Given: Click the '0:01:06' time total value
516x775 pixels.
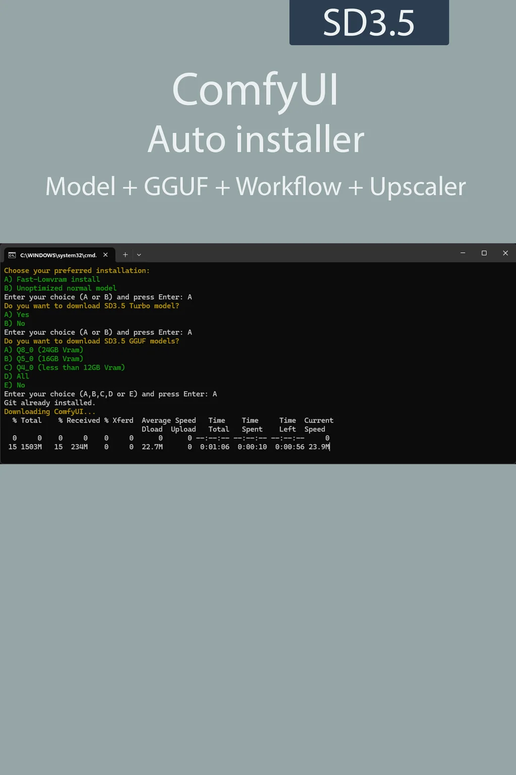Looking at the screenshot, I should 215,447.
